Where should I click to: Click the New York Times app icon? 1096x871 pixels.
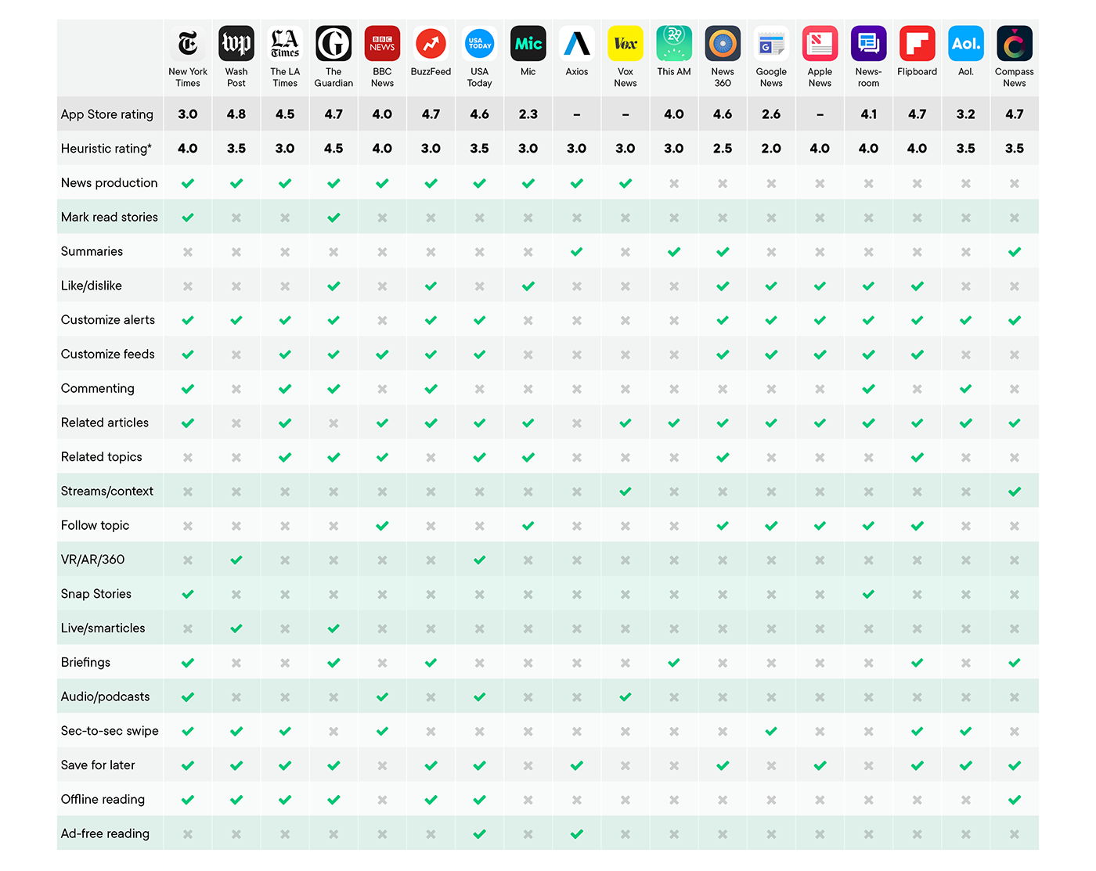188,44
